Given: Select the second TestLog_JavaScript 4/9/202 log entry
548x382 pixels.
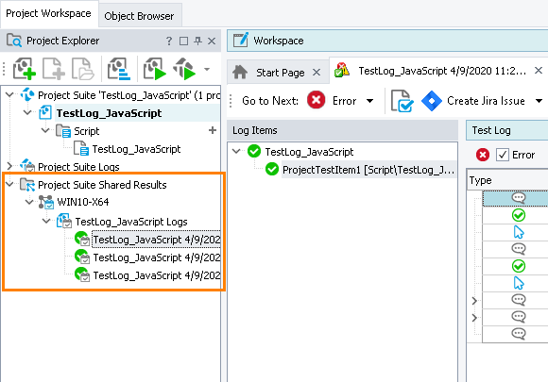Looking at the screenshot, I should (x=156, y=257).
